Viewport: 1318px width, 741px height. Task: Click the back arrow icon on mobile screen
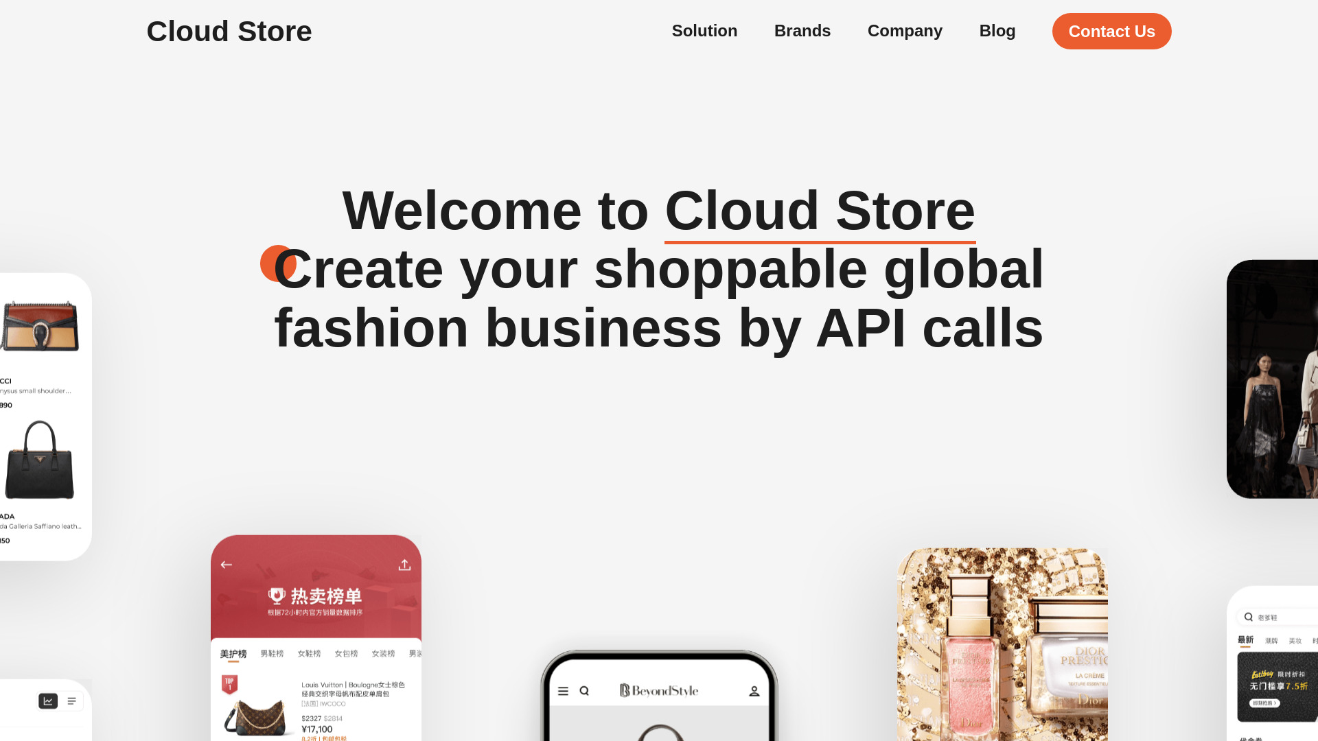(228, 564)
